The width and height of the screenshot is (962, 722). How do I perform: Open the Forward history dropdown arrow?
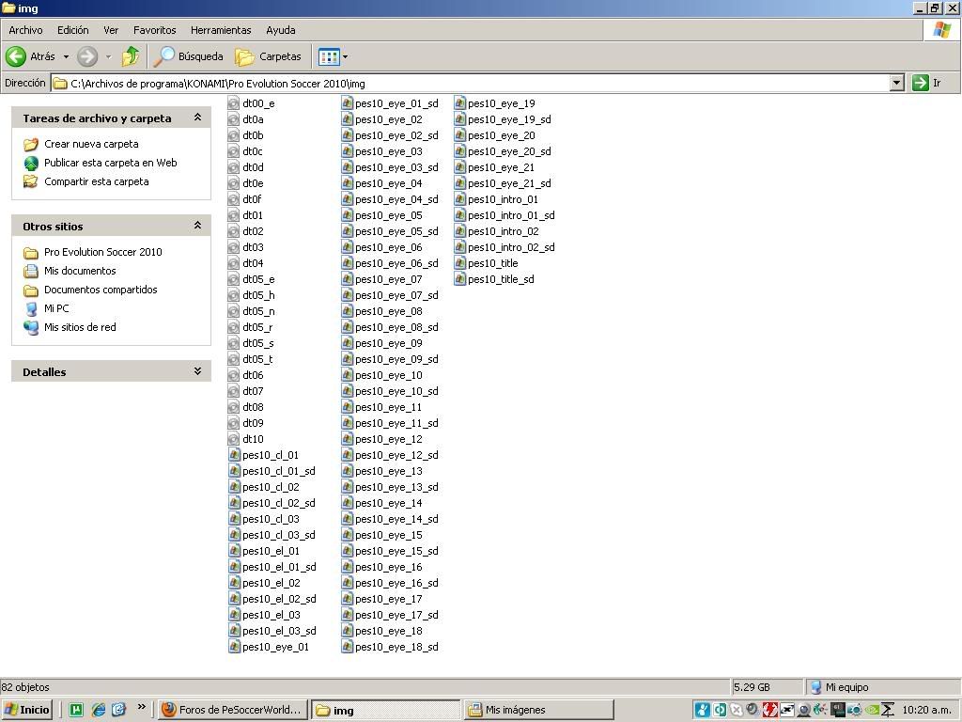[109, 57]
